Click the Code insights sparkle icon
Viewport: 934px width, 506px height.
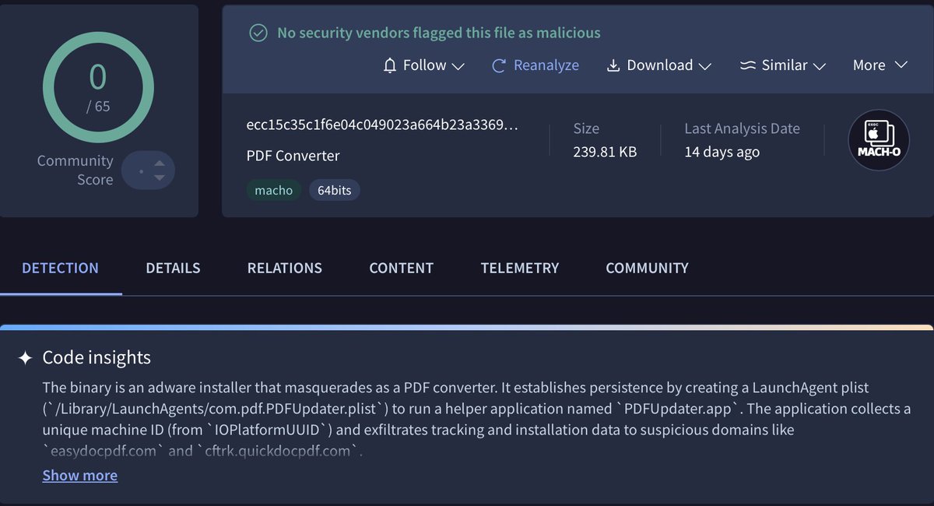coord(26,358)
